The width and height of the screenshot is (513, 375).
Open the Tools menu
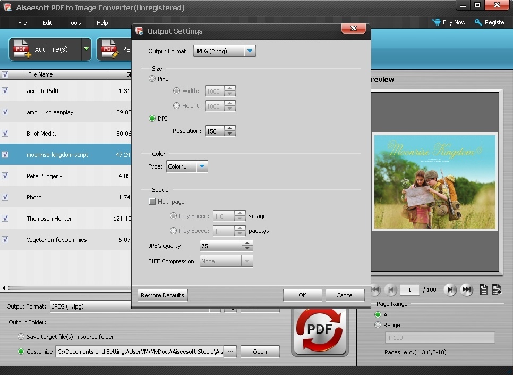(74, 23)
